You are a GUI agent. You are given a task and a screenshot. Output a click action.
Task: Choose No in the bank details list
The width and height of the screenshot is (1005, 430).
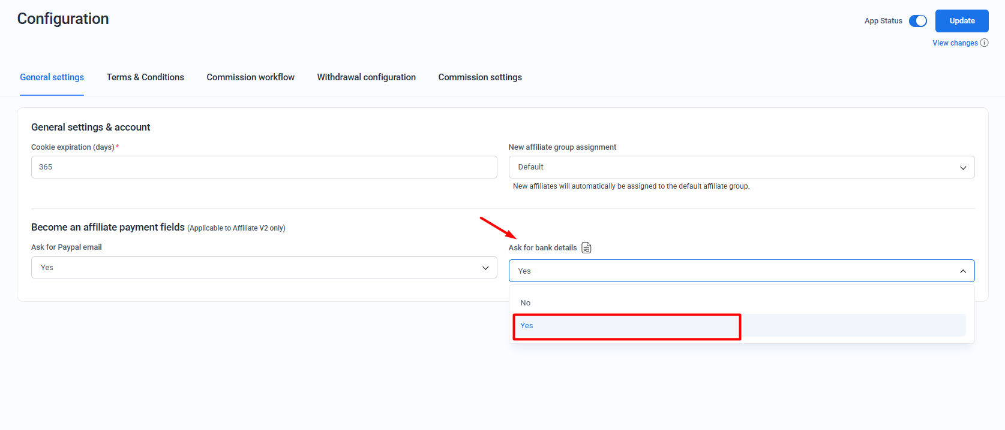[x=526, y=303]
